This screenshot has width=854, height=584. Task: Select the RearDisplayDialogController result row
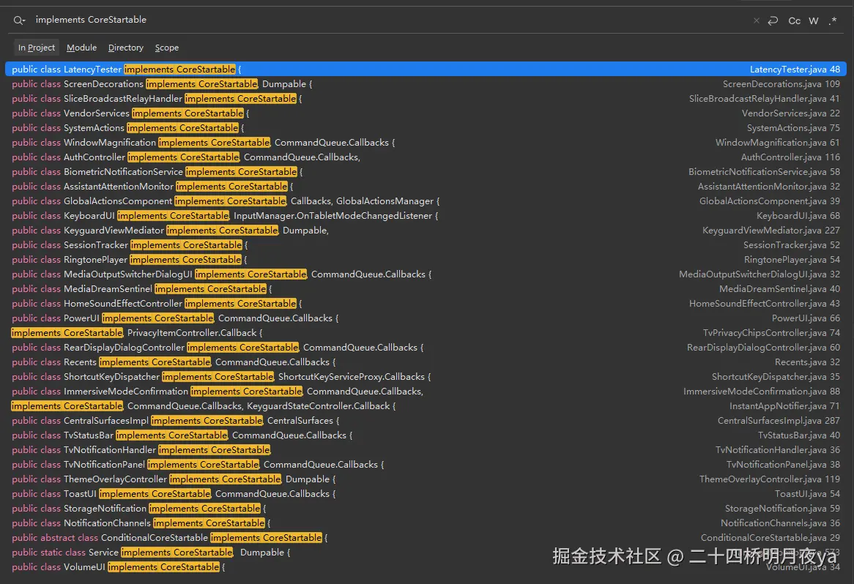[426, 348]
